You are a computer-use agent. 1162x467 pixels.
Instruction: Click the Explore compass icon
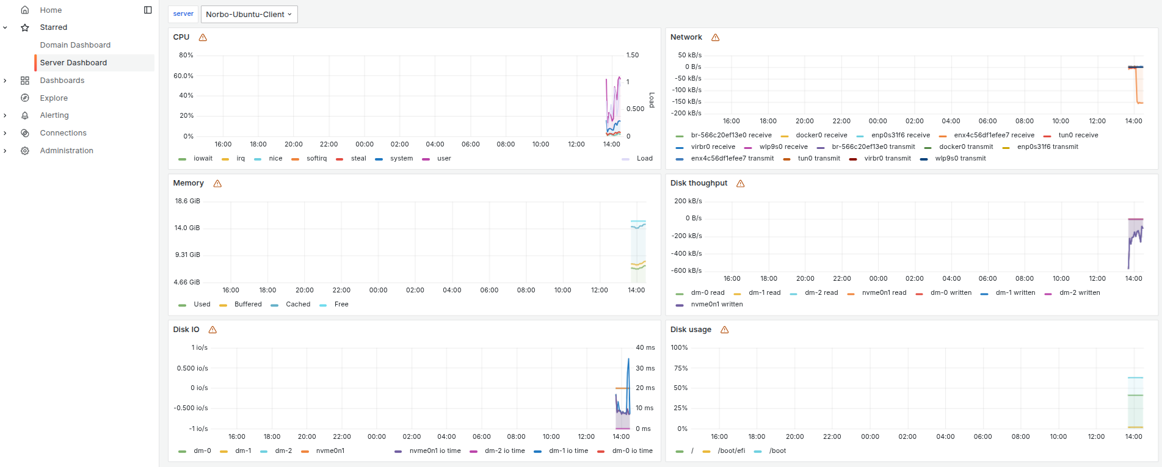25,98
